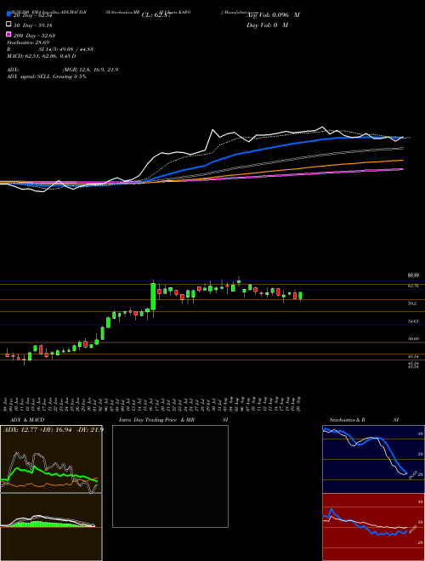Open the Stochastics & RSI panel title

click(364, 420)
